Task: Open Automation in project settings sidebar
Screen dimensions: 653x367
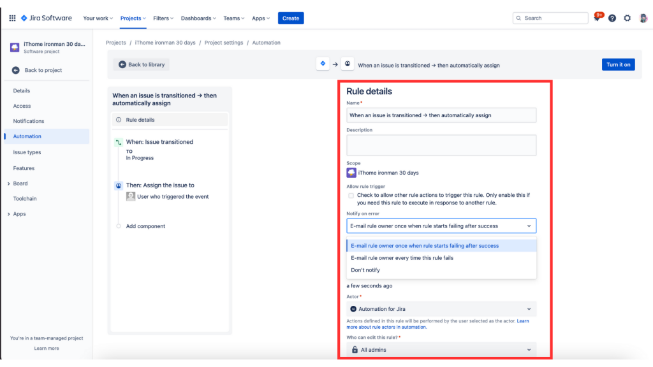Action: (x=47, y=136)
